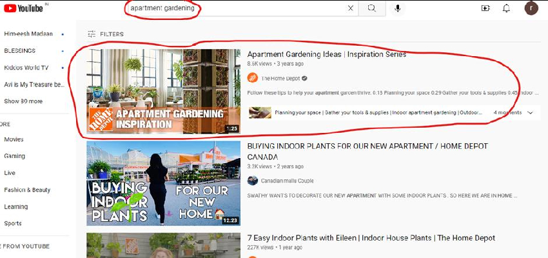Go to the Live section
The image size is (548, 258).
[x=10, y=173]
